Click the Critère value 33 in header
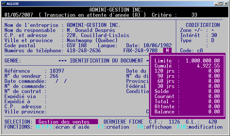Screen dimensions: 230x136 [194, 15]
